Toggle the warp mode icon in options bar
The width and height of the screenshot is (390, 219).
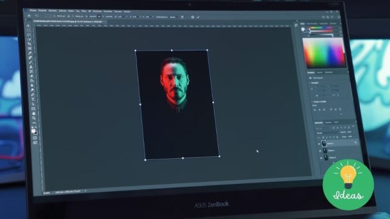click(x=182, y=17)
